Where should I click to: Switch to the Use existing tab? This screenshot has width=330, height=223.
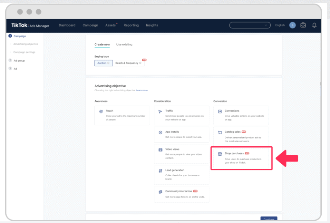pos(124,44)
